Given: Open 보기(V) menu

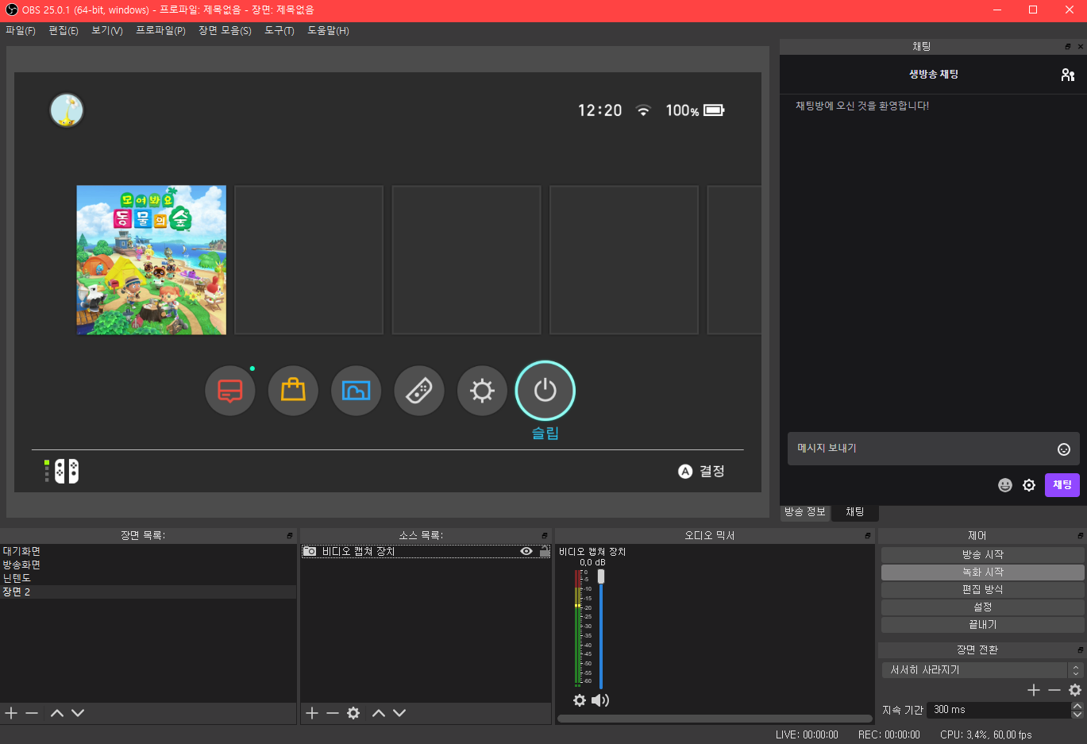Looking at the screenshot, I should pyautogui.click(x=107, y=31).
